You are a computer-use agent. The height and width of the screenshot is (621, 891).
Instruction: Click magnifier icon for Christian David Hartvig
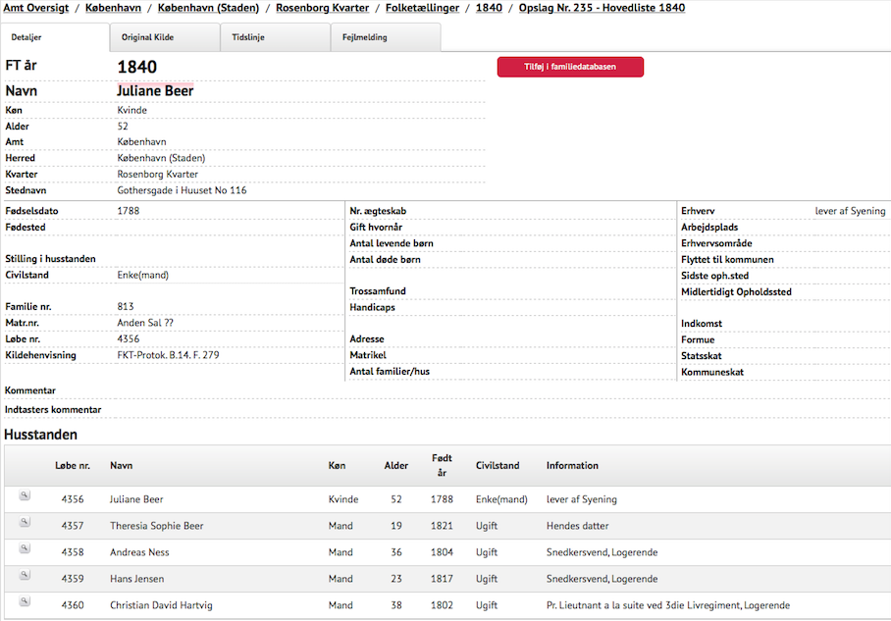[25, 602]
